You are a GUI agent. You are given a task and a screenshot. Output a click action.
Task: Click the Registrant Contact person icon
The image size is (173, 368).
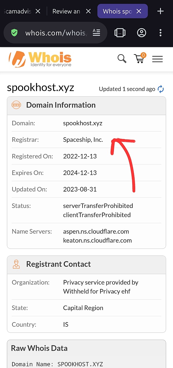[16, 264]
